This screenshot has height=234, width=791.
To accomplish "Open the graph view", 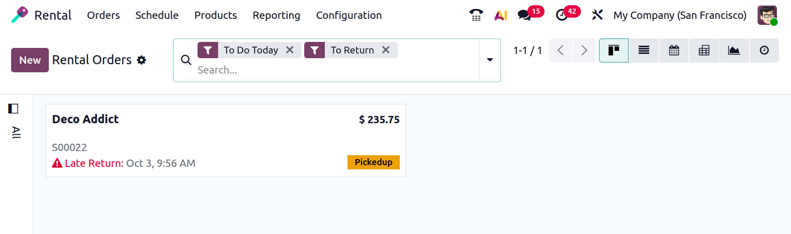I will (x=734, y=50).
